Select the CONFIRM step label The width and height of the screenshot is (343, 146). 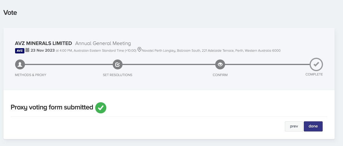click(220, 75)
